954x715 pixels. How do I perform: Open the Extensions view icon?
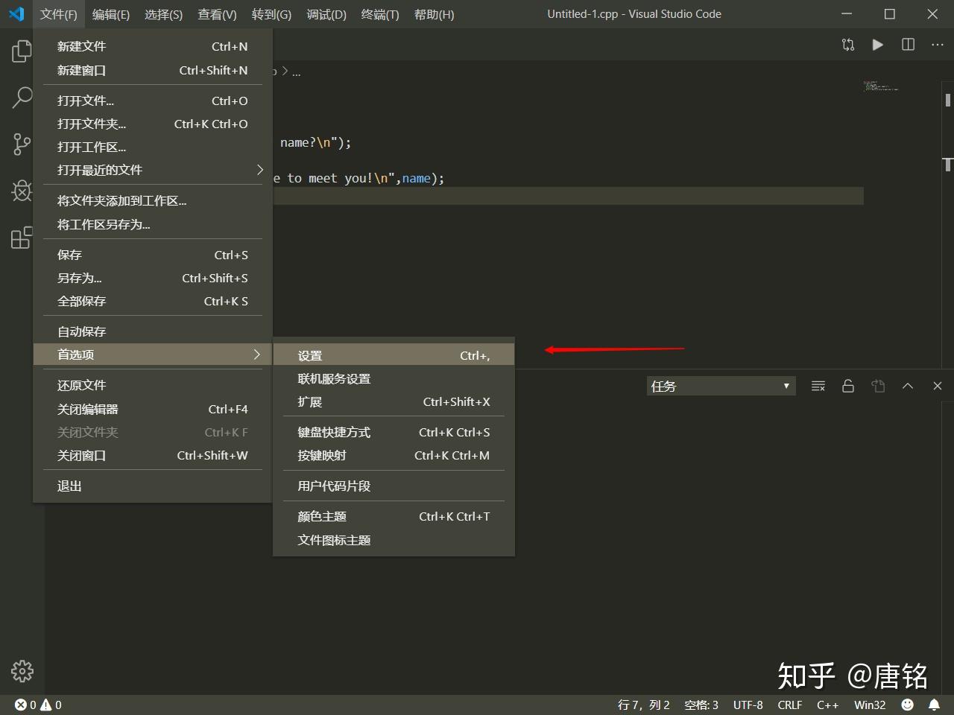click(22, 238)
